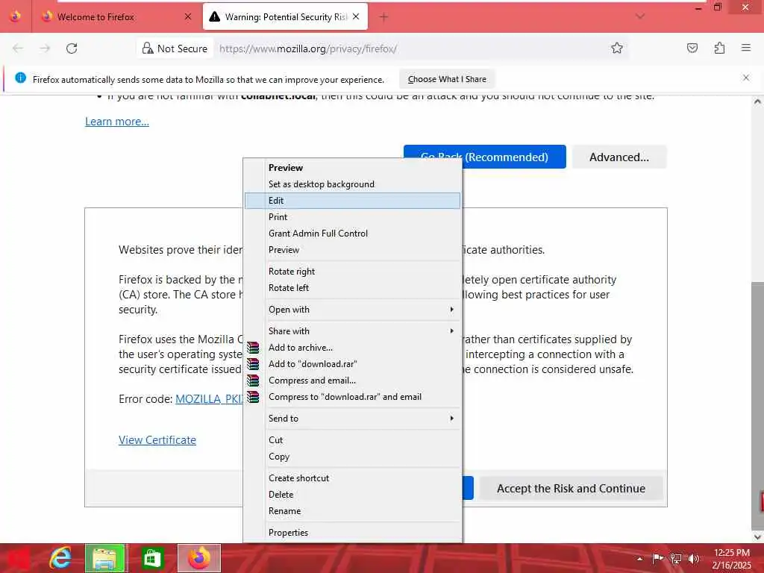Launch Internet Explorer from the taskbar
The height and width of the screenshot is (573, 764).
click(x=61, y=557)
